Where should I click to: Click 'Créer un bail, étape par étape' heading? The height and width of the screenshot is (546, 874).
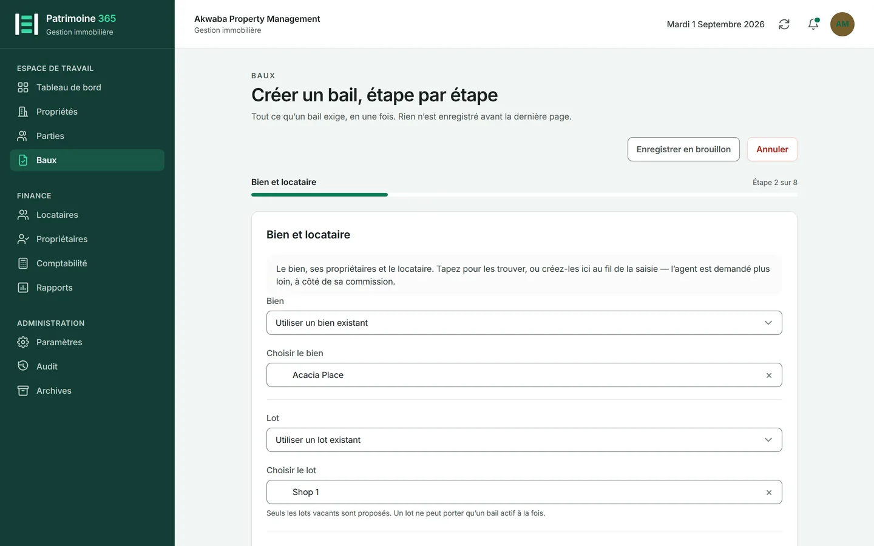click(374, 95)
